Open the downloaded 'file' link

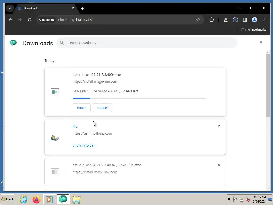pos(75,126)
